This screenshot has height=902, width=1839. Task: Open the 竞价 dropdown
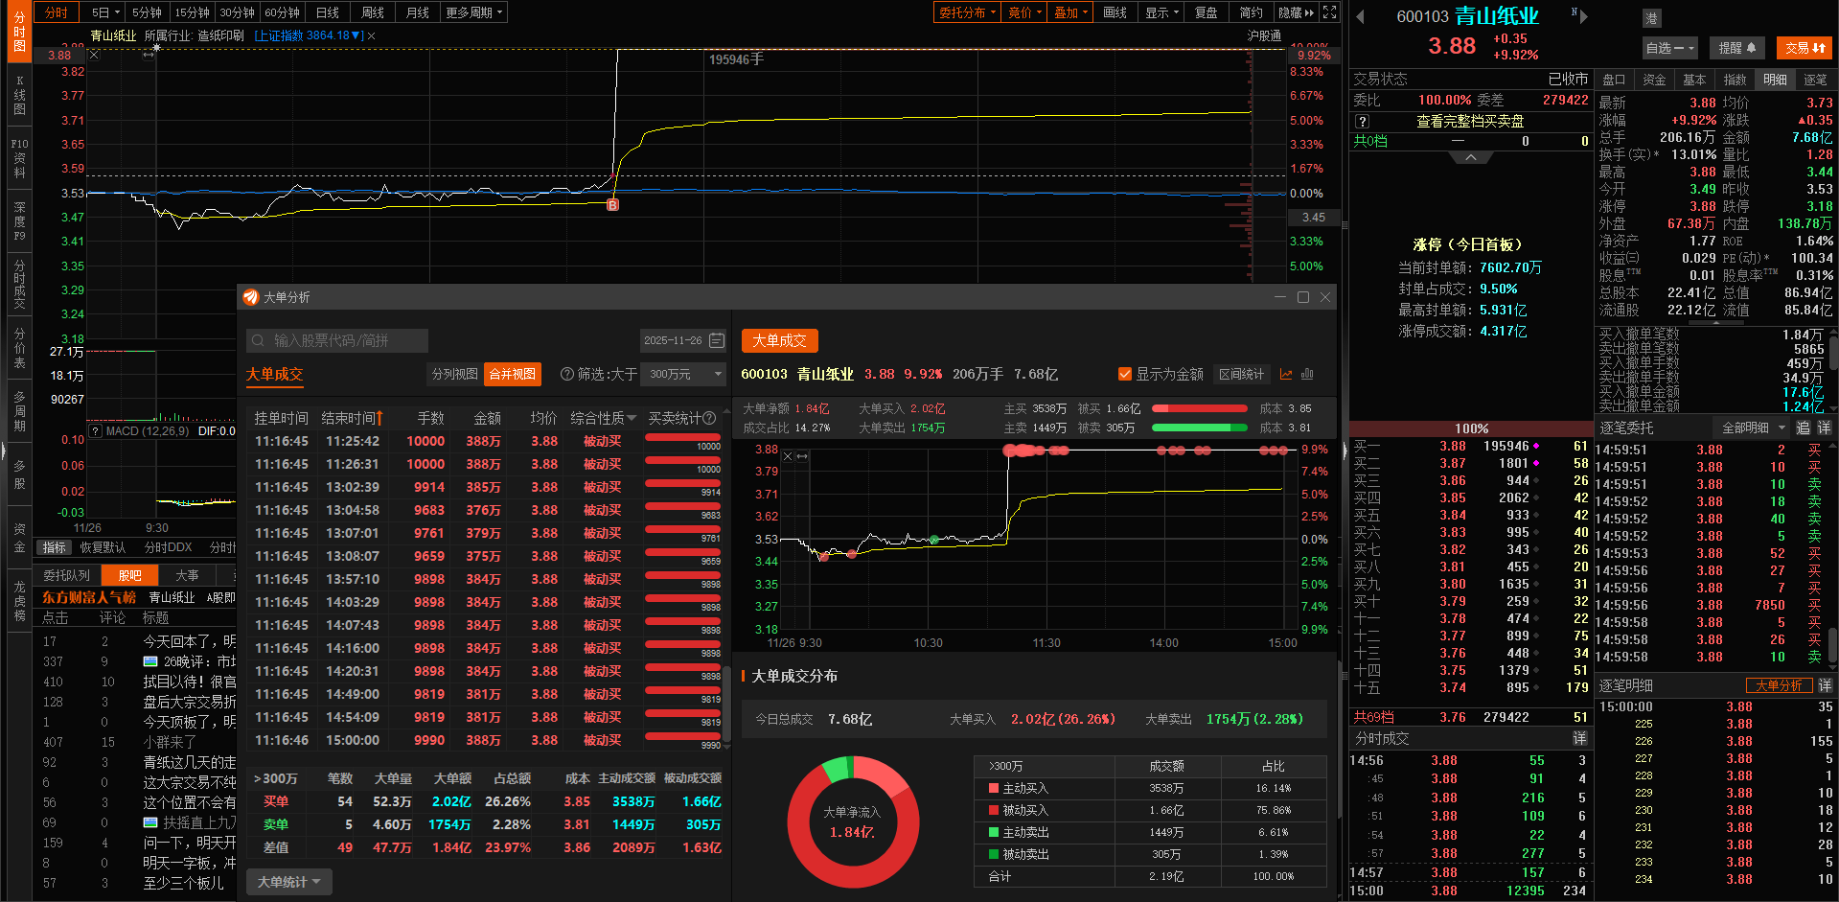click(1025, 12)
